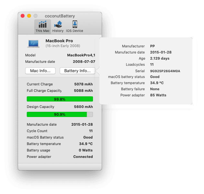This screenshot has height=194, width=204.
Task: Switch to the iOS Device tab label
Action: 75,31
